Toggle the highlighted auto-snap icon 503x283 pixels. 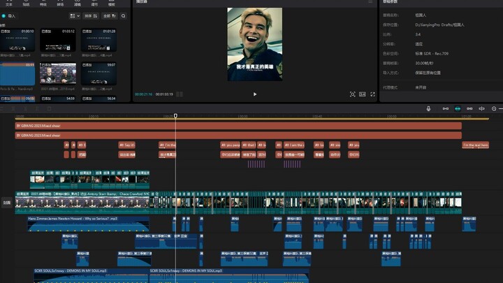[x=458, y=109]
